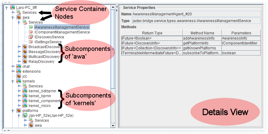The height and width of the screenshot is (134, 268).
Task: Expand the extensions tree node
Action: point(13,71)
